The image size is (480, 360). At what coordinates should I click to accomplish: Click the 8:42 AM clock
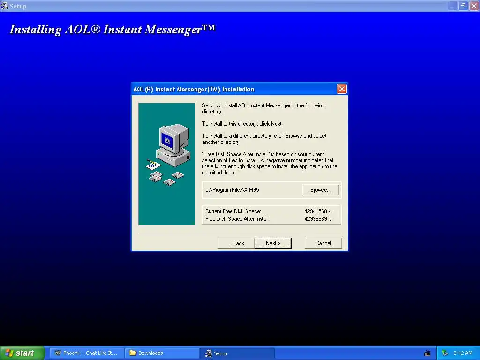463,353
